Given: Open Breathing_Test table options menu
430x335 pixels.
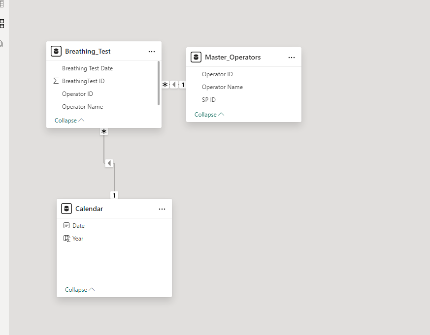Looking at the screenshot, I should click(x=152, y=52).
